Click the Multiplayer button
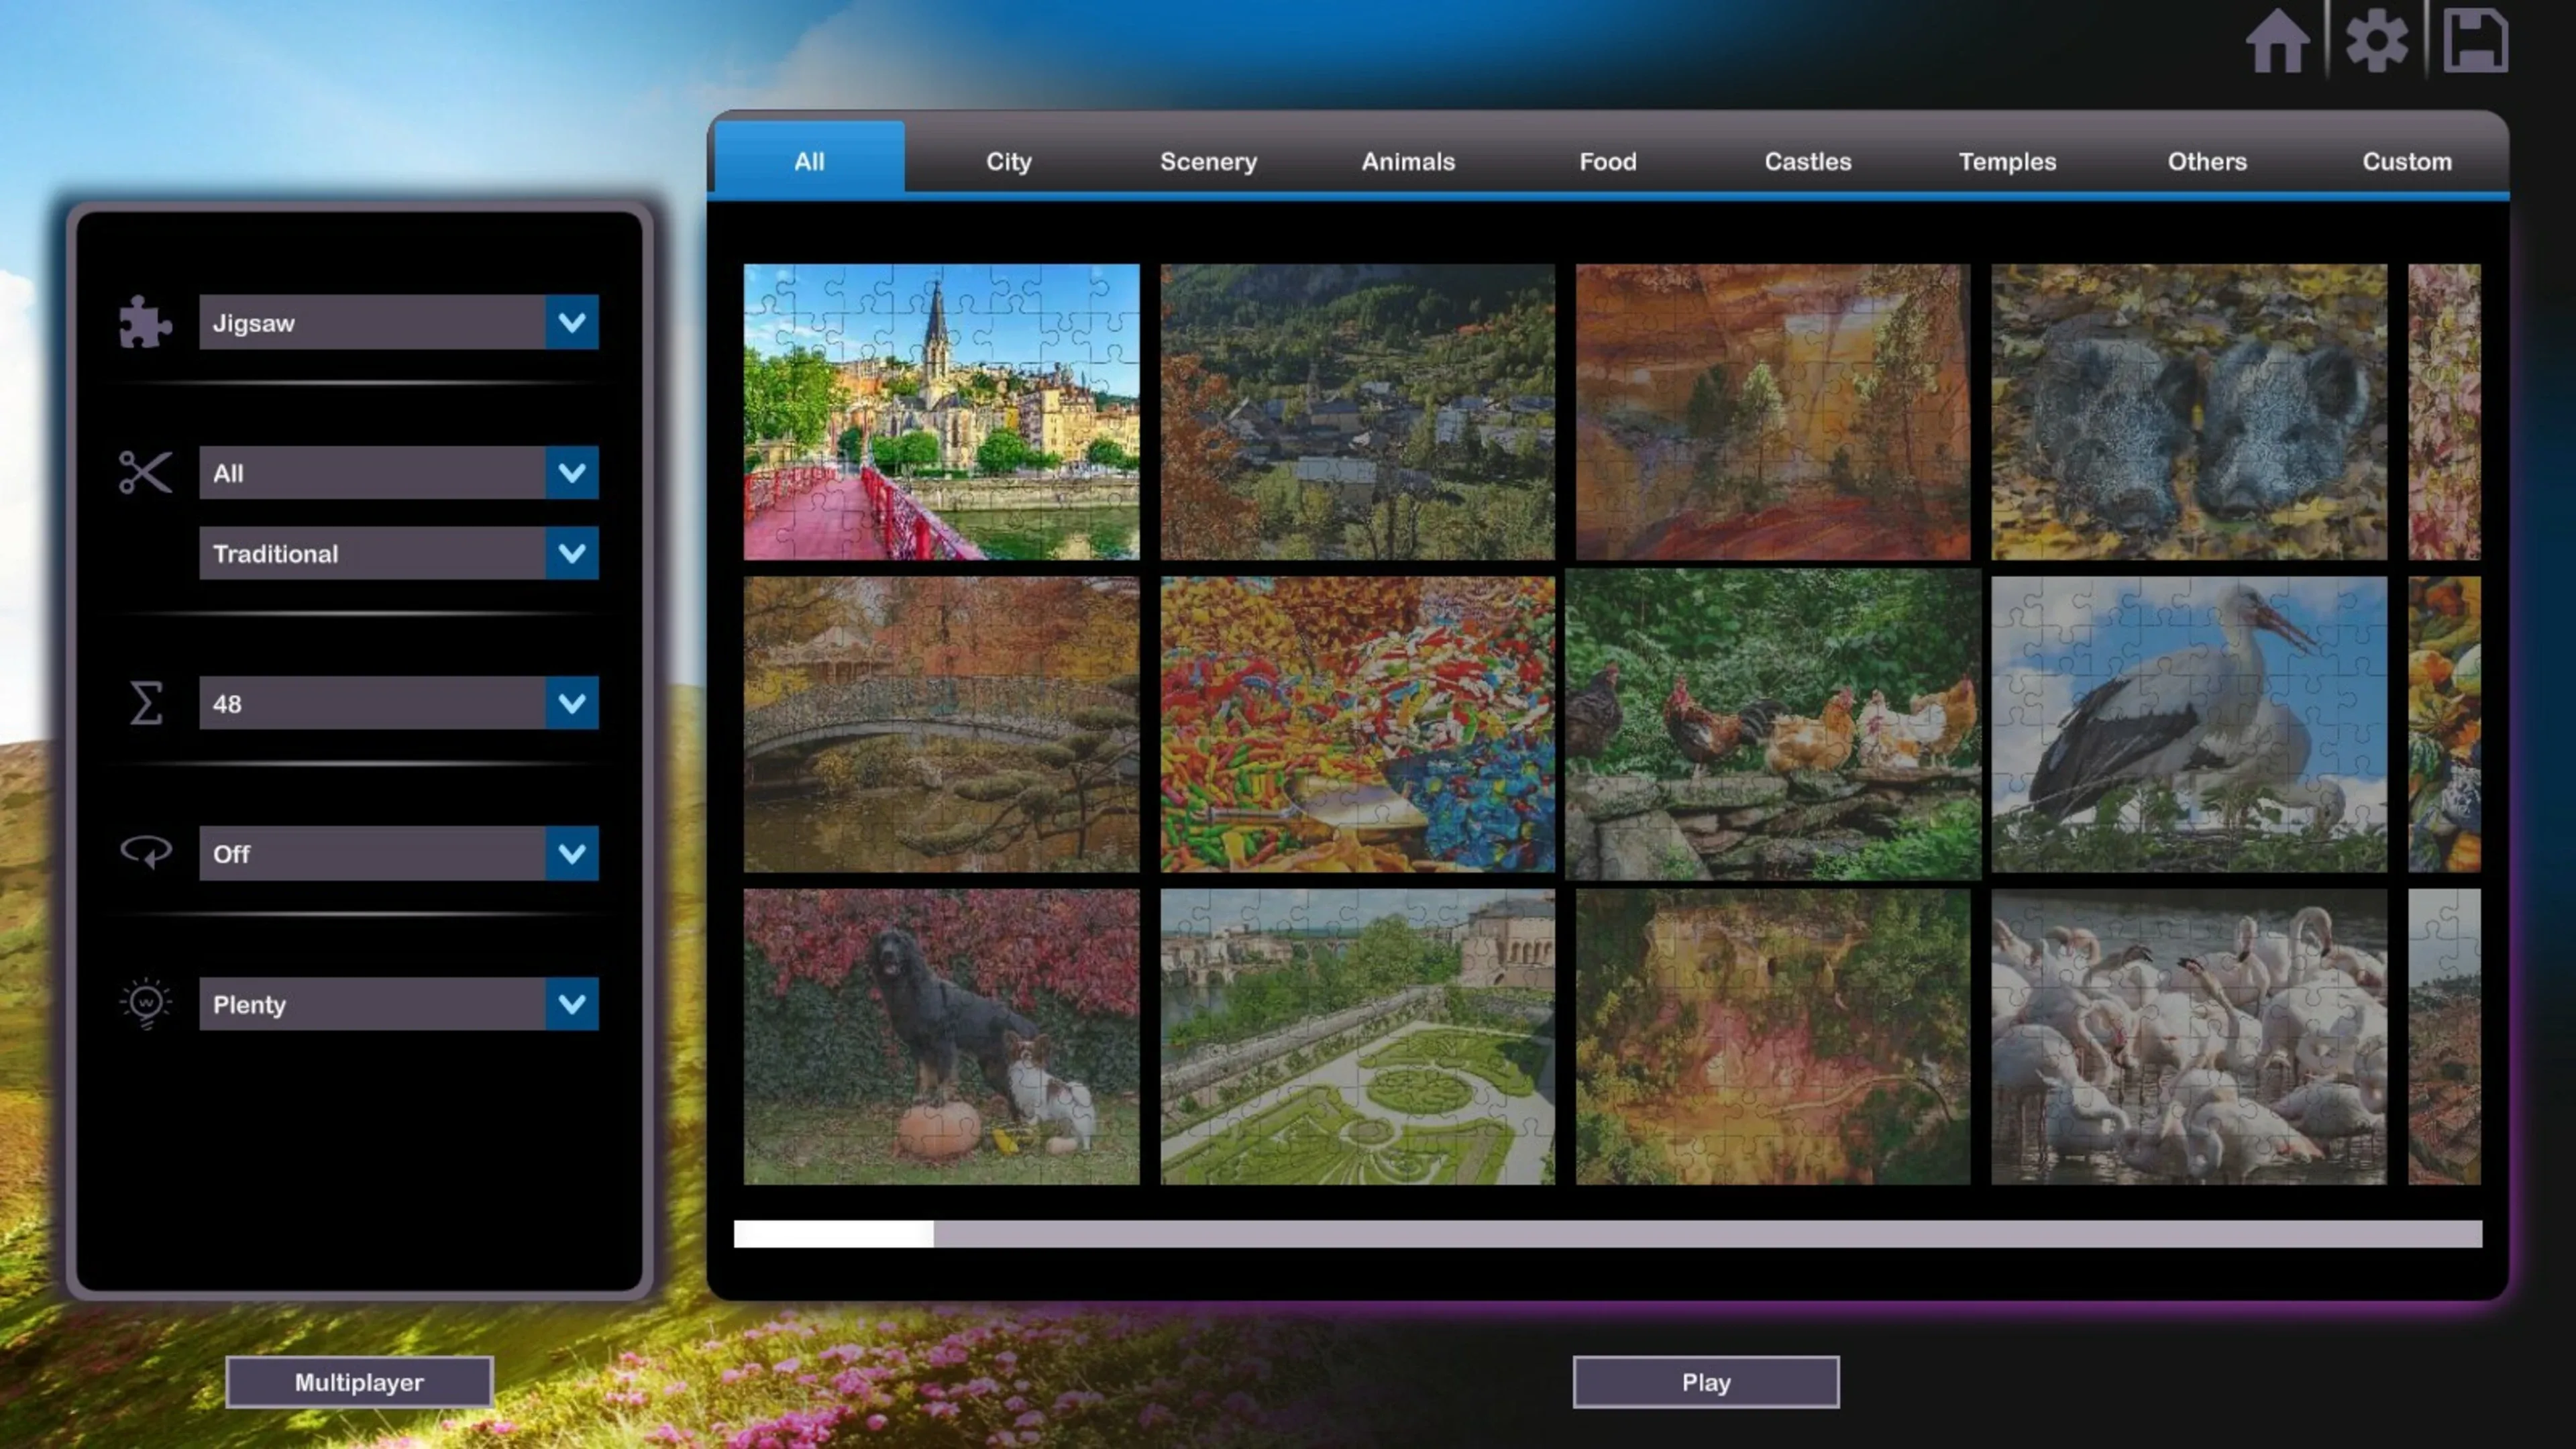The image size is (2576, 1449). pyautogui.click(x=359, y=1382)
